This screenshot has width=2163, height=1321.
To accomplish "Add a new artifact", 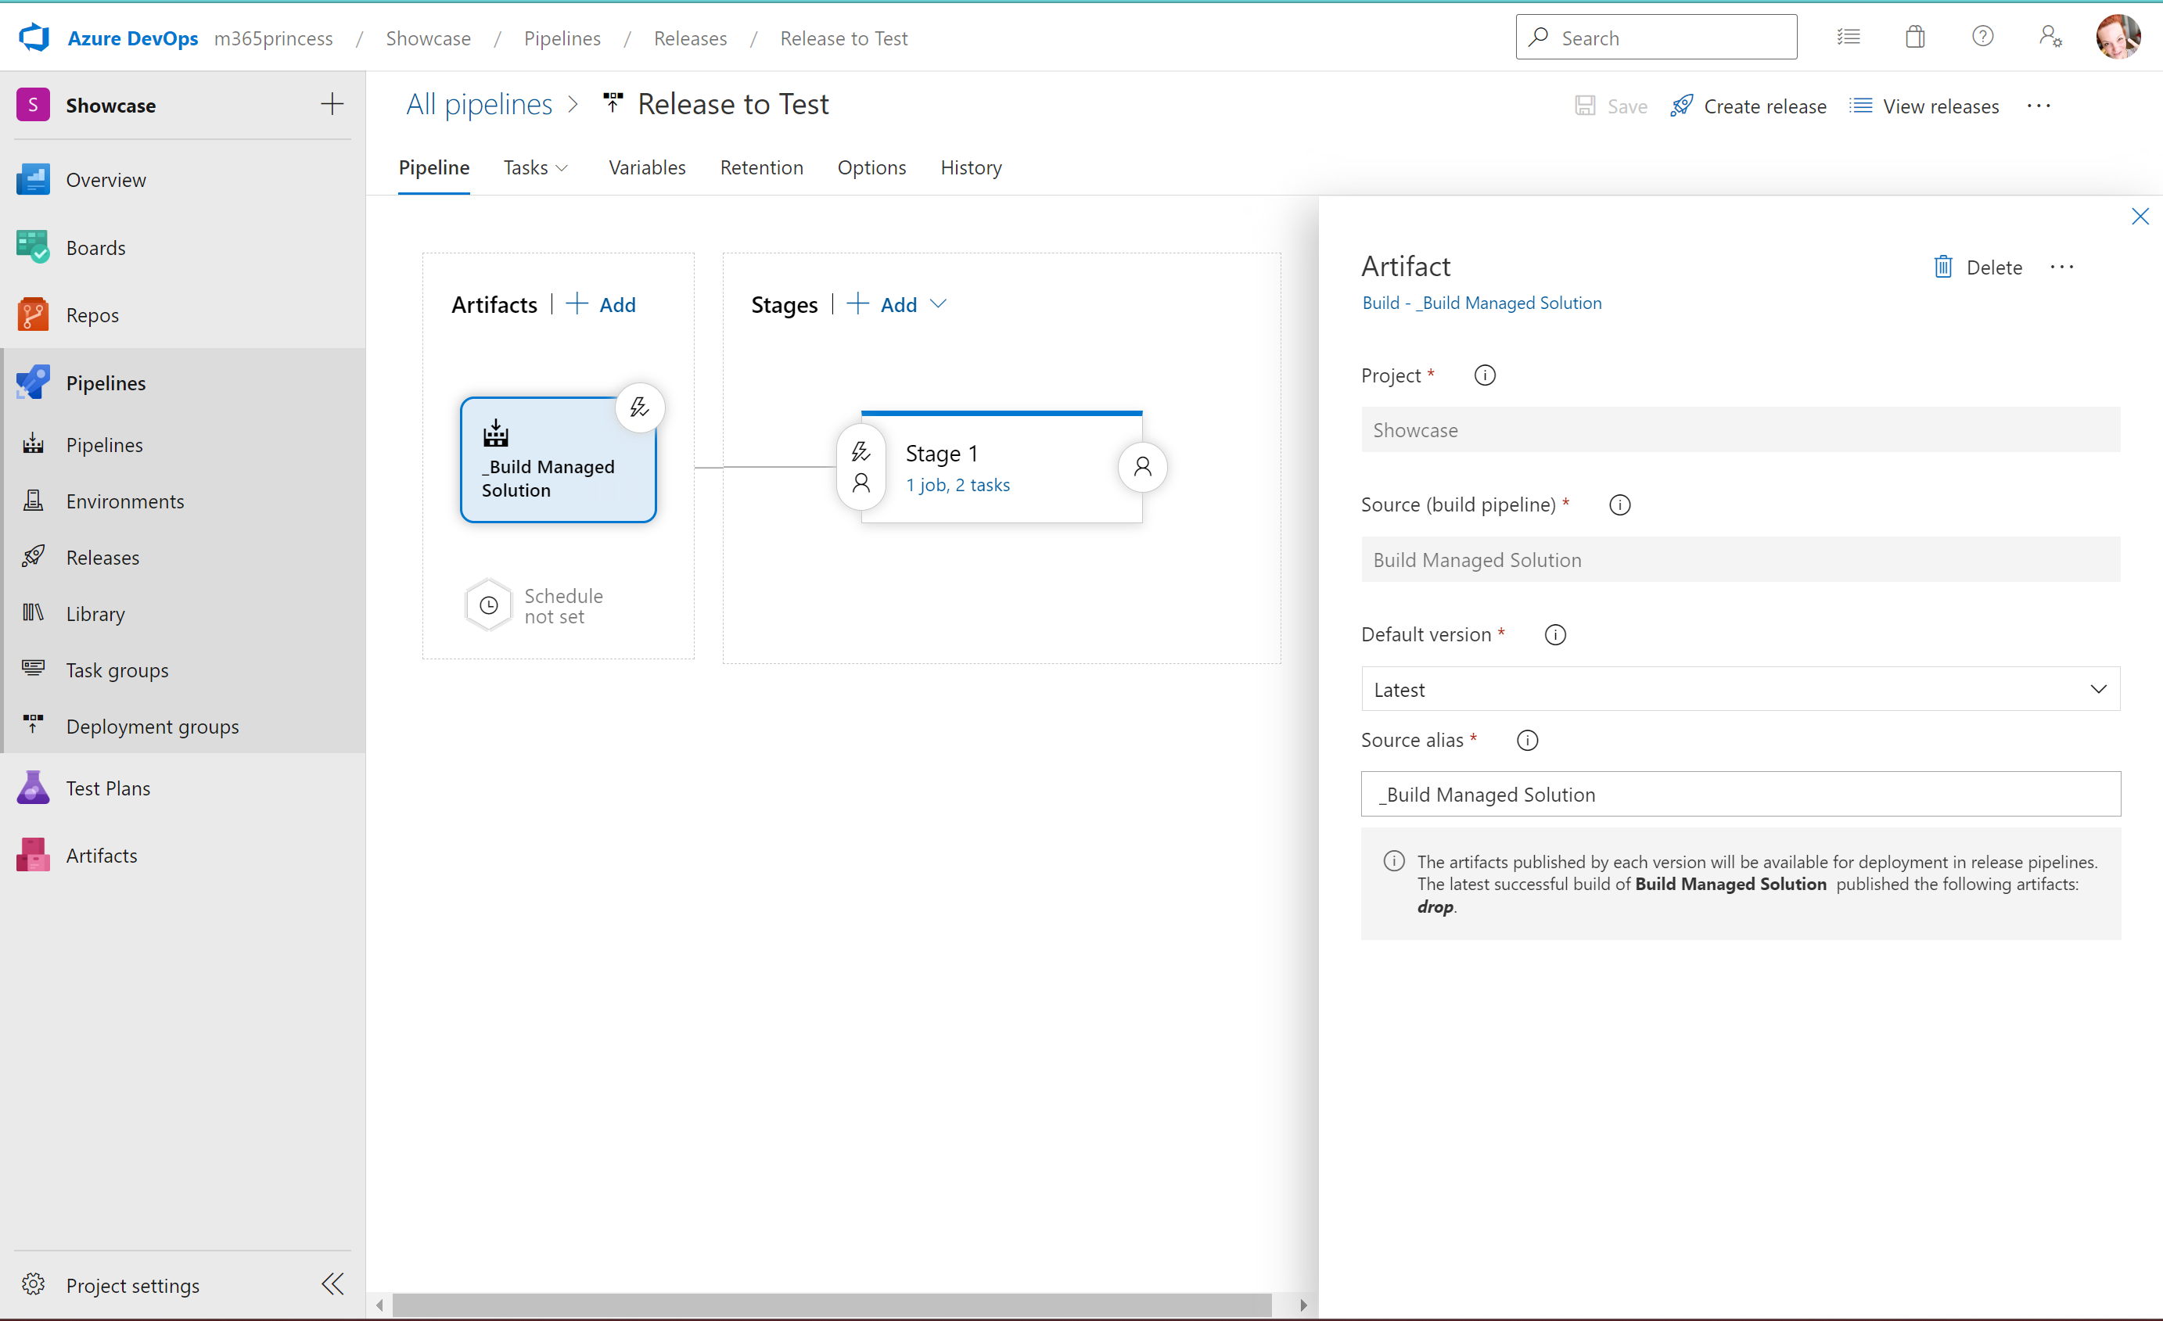I will (602, 304).
